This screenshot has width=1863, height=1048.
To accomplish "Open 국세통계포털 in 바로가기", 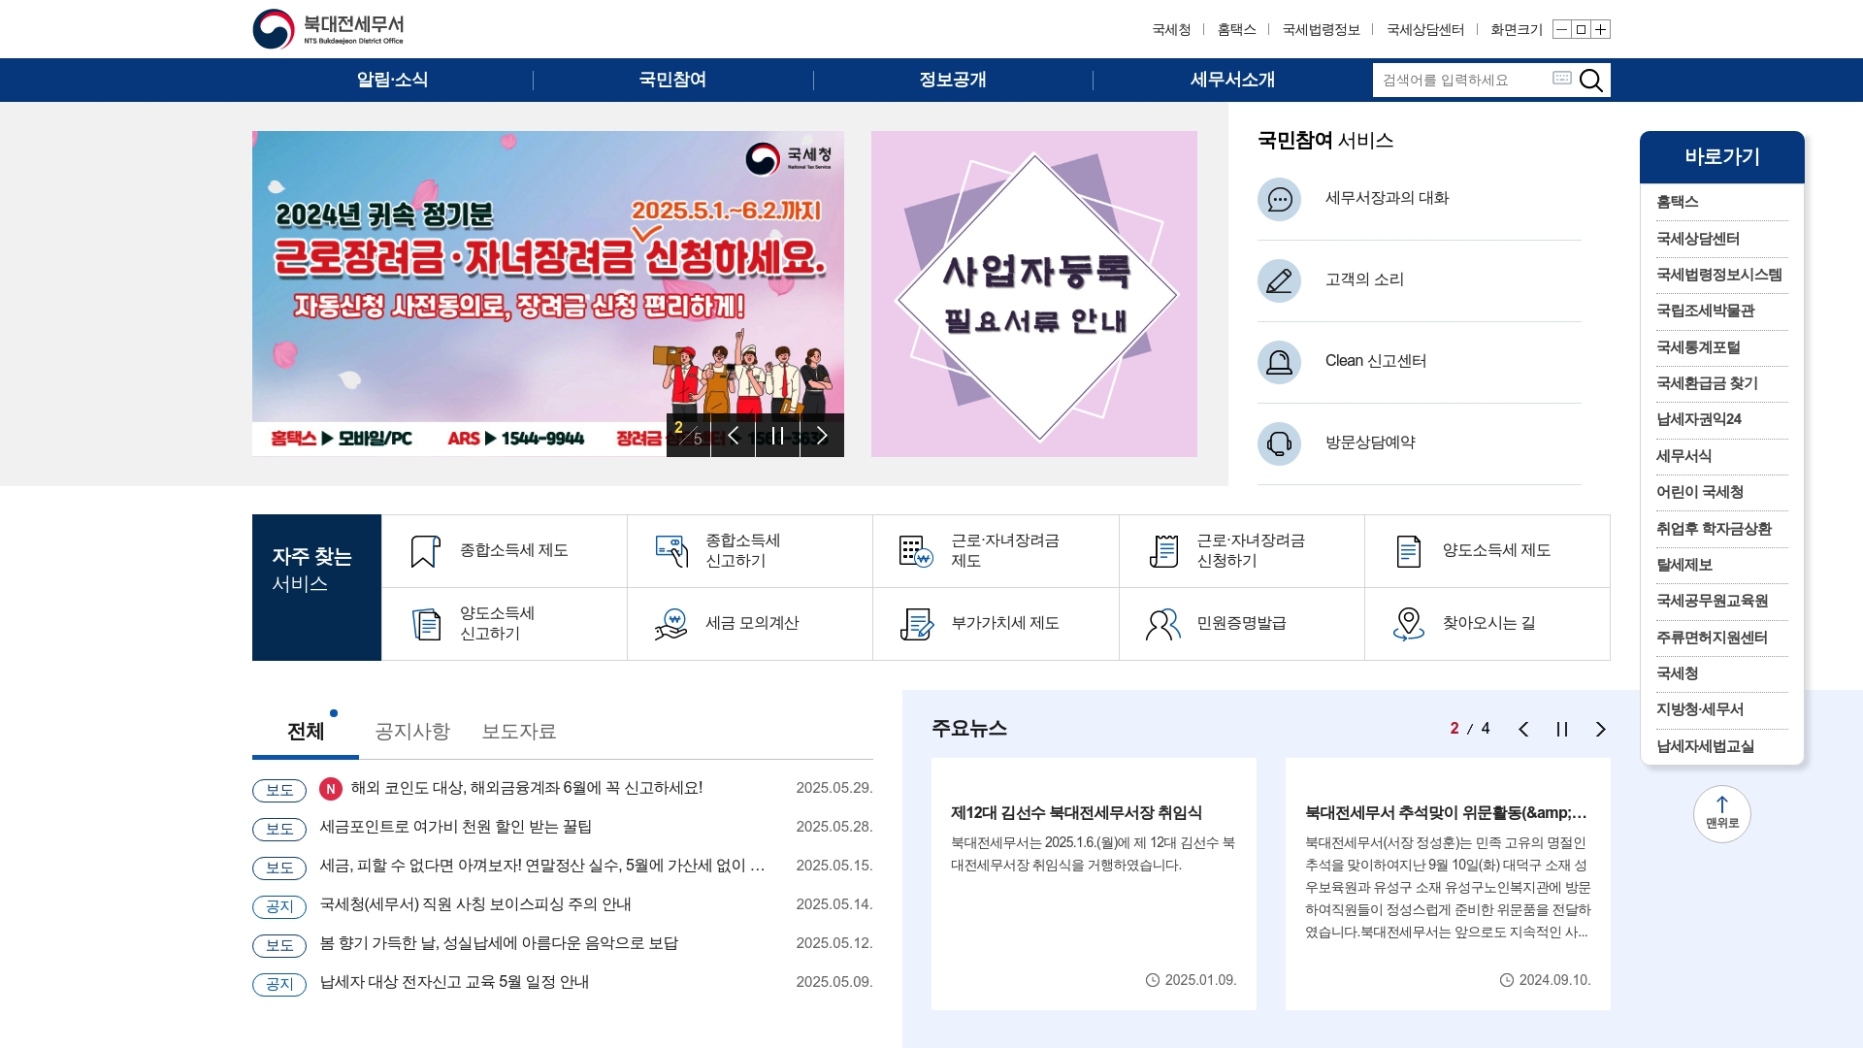I will (1698, 347).
